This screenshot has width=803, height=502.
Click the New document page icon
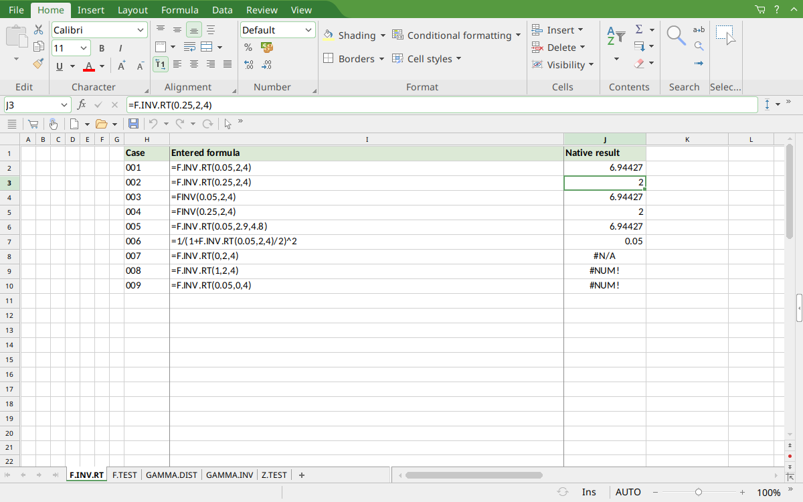(75, 124)
